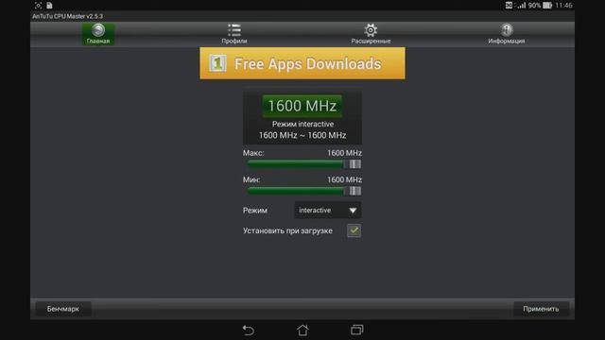Click the Режим interactive status text
Viewport: 605px width, 340px height.
point(302,124)
